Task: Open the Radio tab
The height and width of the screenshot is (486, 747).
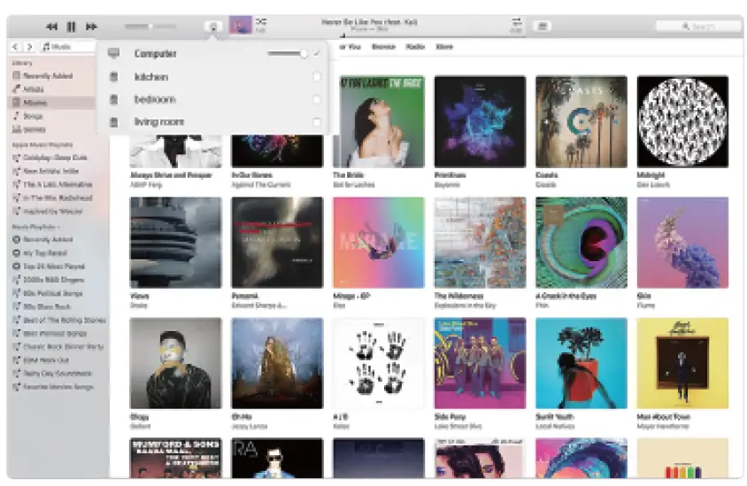Action: (415, 47)
